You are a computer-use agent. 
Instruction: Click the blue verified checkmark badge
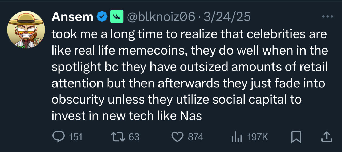tap(101, 17)
